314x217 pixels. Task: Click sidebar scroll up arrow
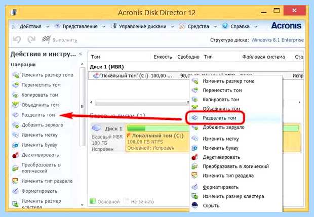pyautogui.click(x=82, y=64)
